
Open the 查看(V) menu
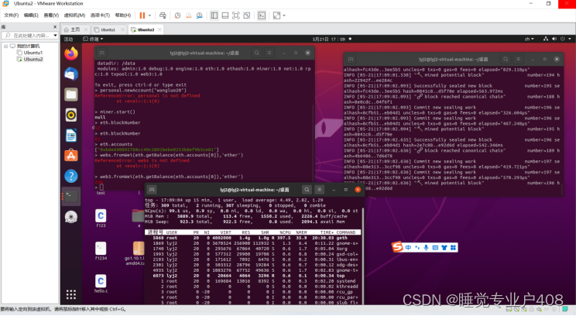(x=51, y=15)
